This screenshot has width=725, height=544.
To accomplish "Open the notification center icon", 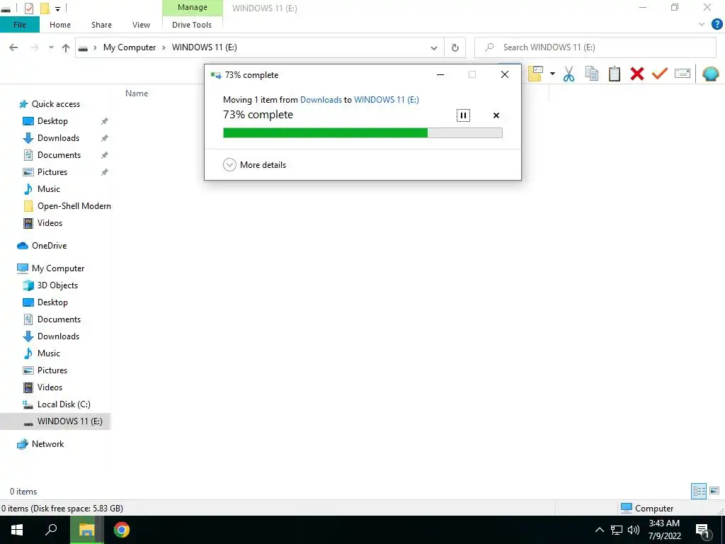I will pos(703,531).
